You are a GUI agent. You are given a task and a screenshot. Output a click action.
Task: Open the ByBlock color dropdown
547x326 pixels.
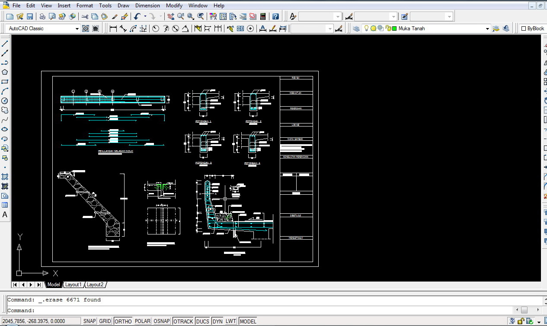pyautogui.click(x=533, y=28)
